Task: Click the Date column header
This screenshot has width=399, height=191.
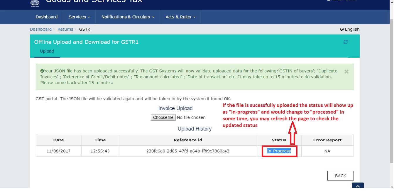Action: pos(58,140)
